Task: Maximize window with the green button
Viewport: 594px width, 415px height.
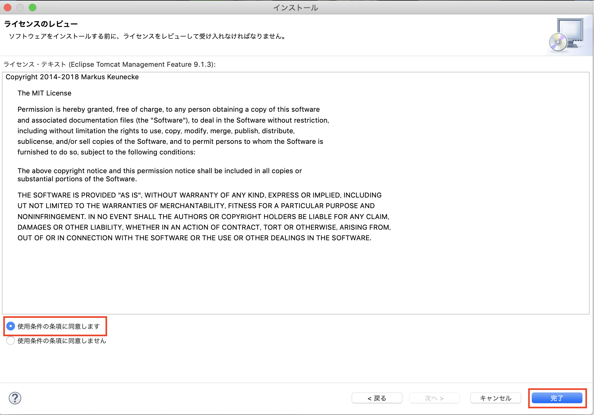Action: 33,7
